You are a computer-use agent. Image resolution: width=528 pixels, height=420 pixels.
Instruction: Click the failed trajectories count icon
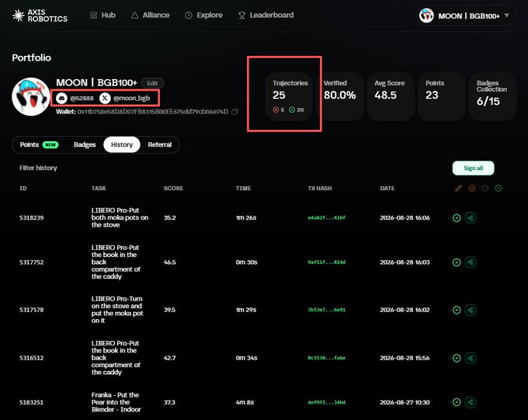[276, 109]
